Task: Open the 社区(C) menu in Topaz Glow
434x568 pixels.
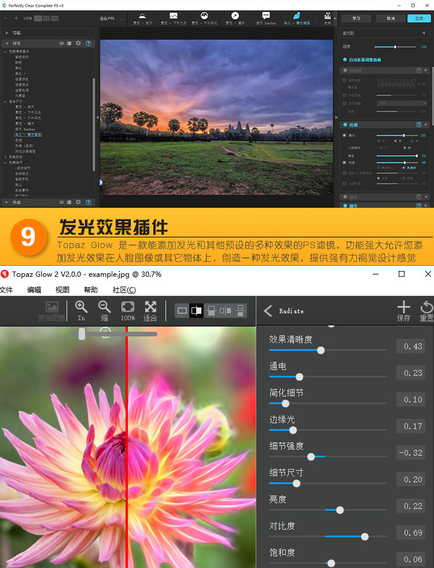Action: [124, 290]
